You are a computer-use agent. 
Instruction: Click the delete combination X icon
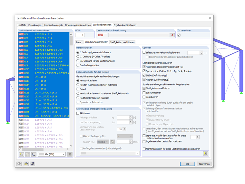(x=70, y=154)
